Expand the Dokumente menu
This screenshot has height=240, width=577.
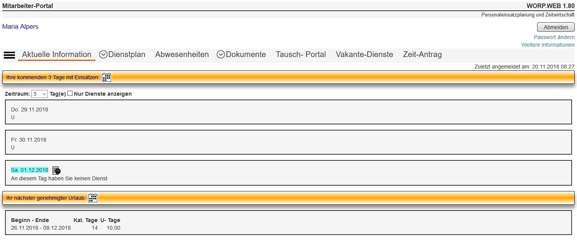coord(246,54)
